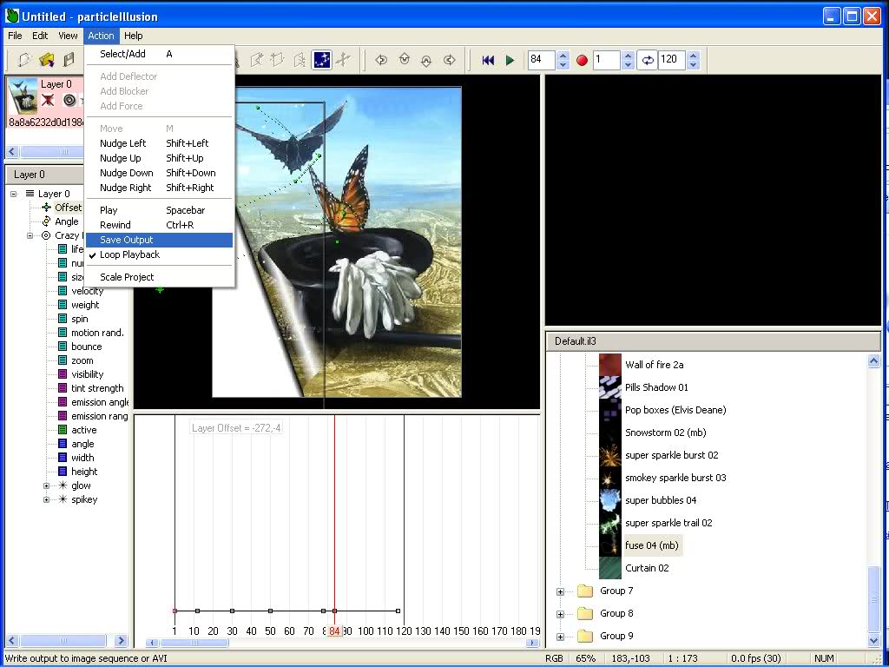The width and height of the screenshot is (889, 667).
Task: Click in the current frame number field
Action: pyautogui.click(x=541, y=60)
